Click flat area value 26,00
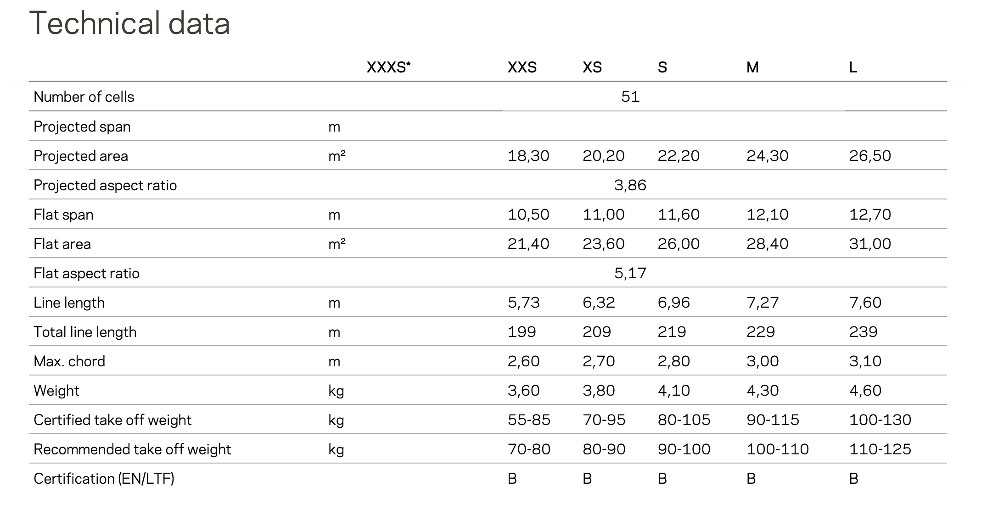The height and width of the screenshot is (508, 987). coord(679,244)
